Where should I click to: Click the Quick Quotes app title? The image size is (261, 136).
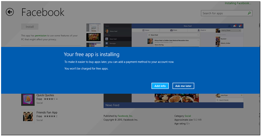(45, 95)
